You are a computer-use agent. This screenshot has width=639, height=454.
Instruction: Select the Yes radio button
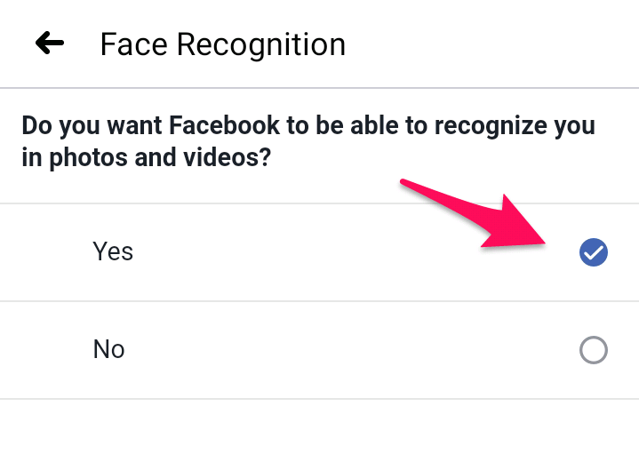pyautogui.click(x=593, y=253)
